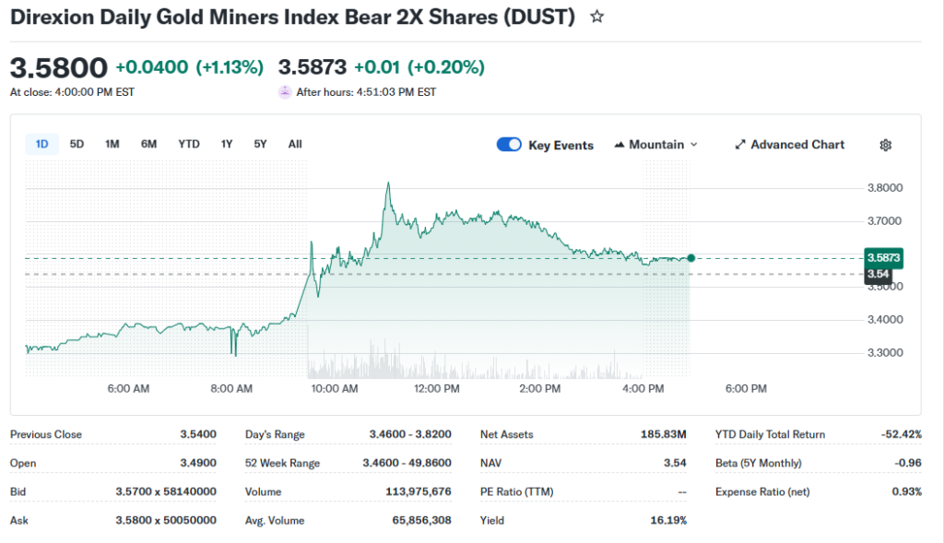This screenshot has width=944, height=543.
Task: Open the Advanced Chart link
Action: 796,145
